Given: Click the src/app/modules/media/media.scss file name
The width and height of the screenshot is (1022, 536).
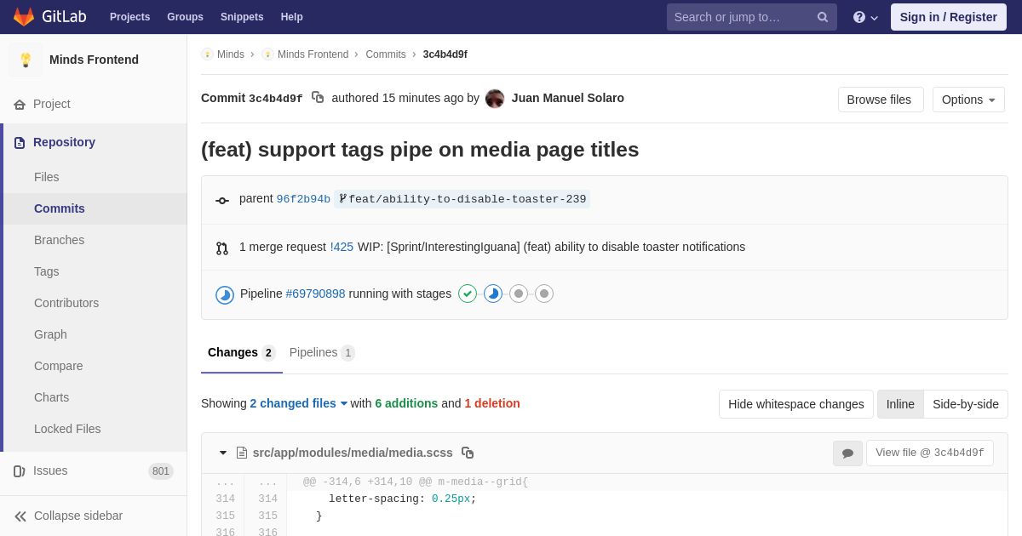Looking at the screenshot, I should (x=353, y=453).
